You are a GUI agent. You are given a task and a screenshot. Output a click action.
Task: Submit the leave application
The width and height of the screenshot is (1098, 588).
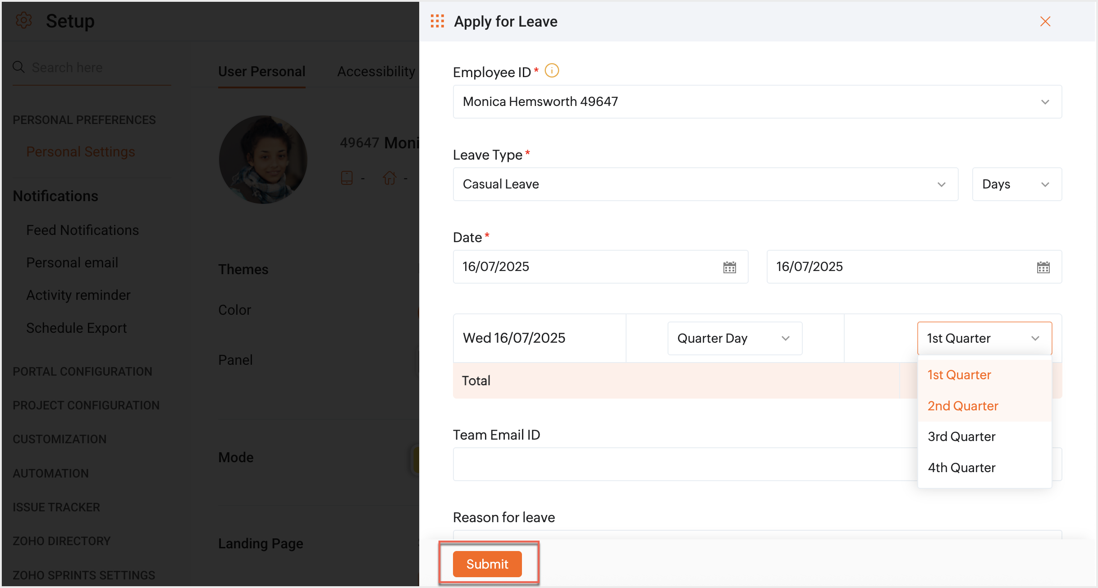click(x=487, y=564)
